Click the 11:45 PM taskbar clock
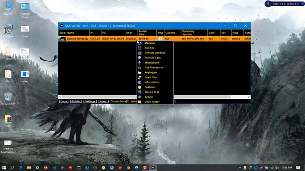This screenshot has width=305, height=171. pyautogui.click(x=287, y=168)
